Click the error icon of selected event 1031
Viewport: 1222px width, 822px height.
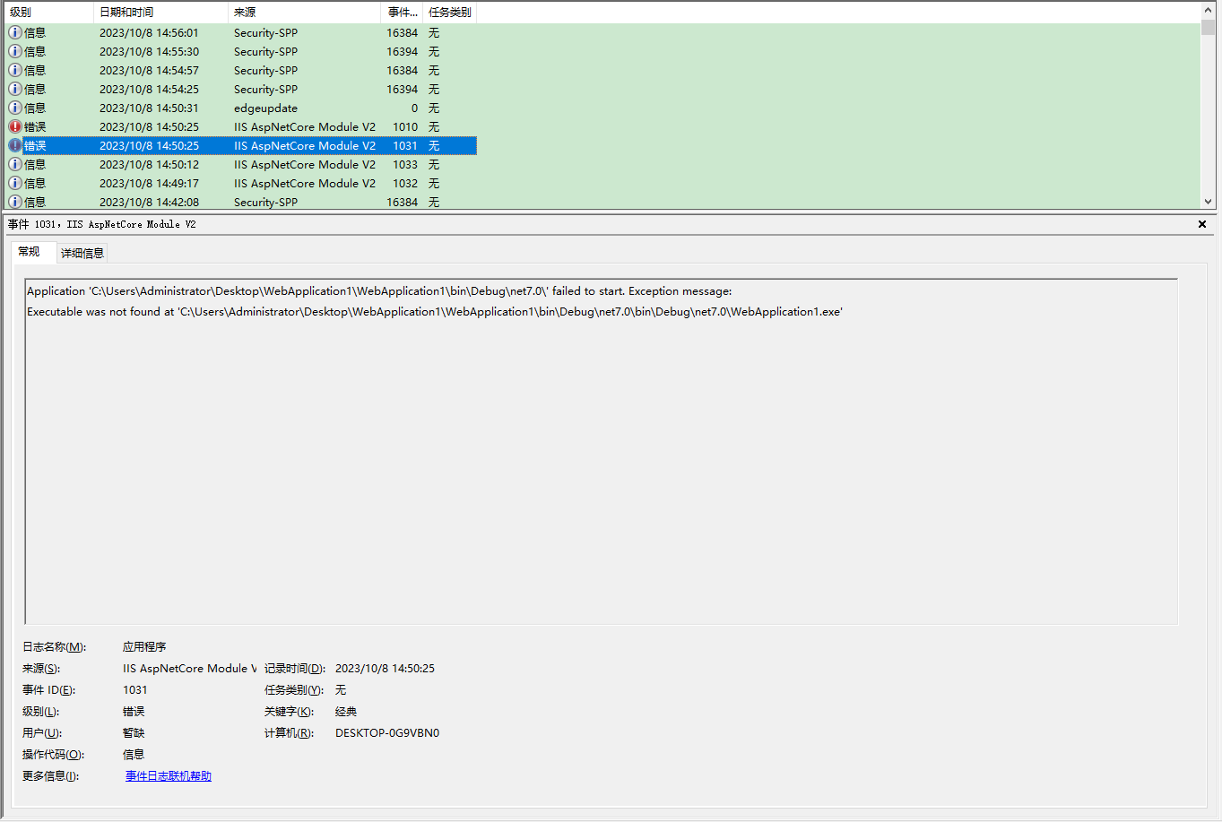(15, 145)
